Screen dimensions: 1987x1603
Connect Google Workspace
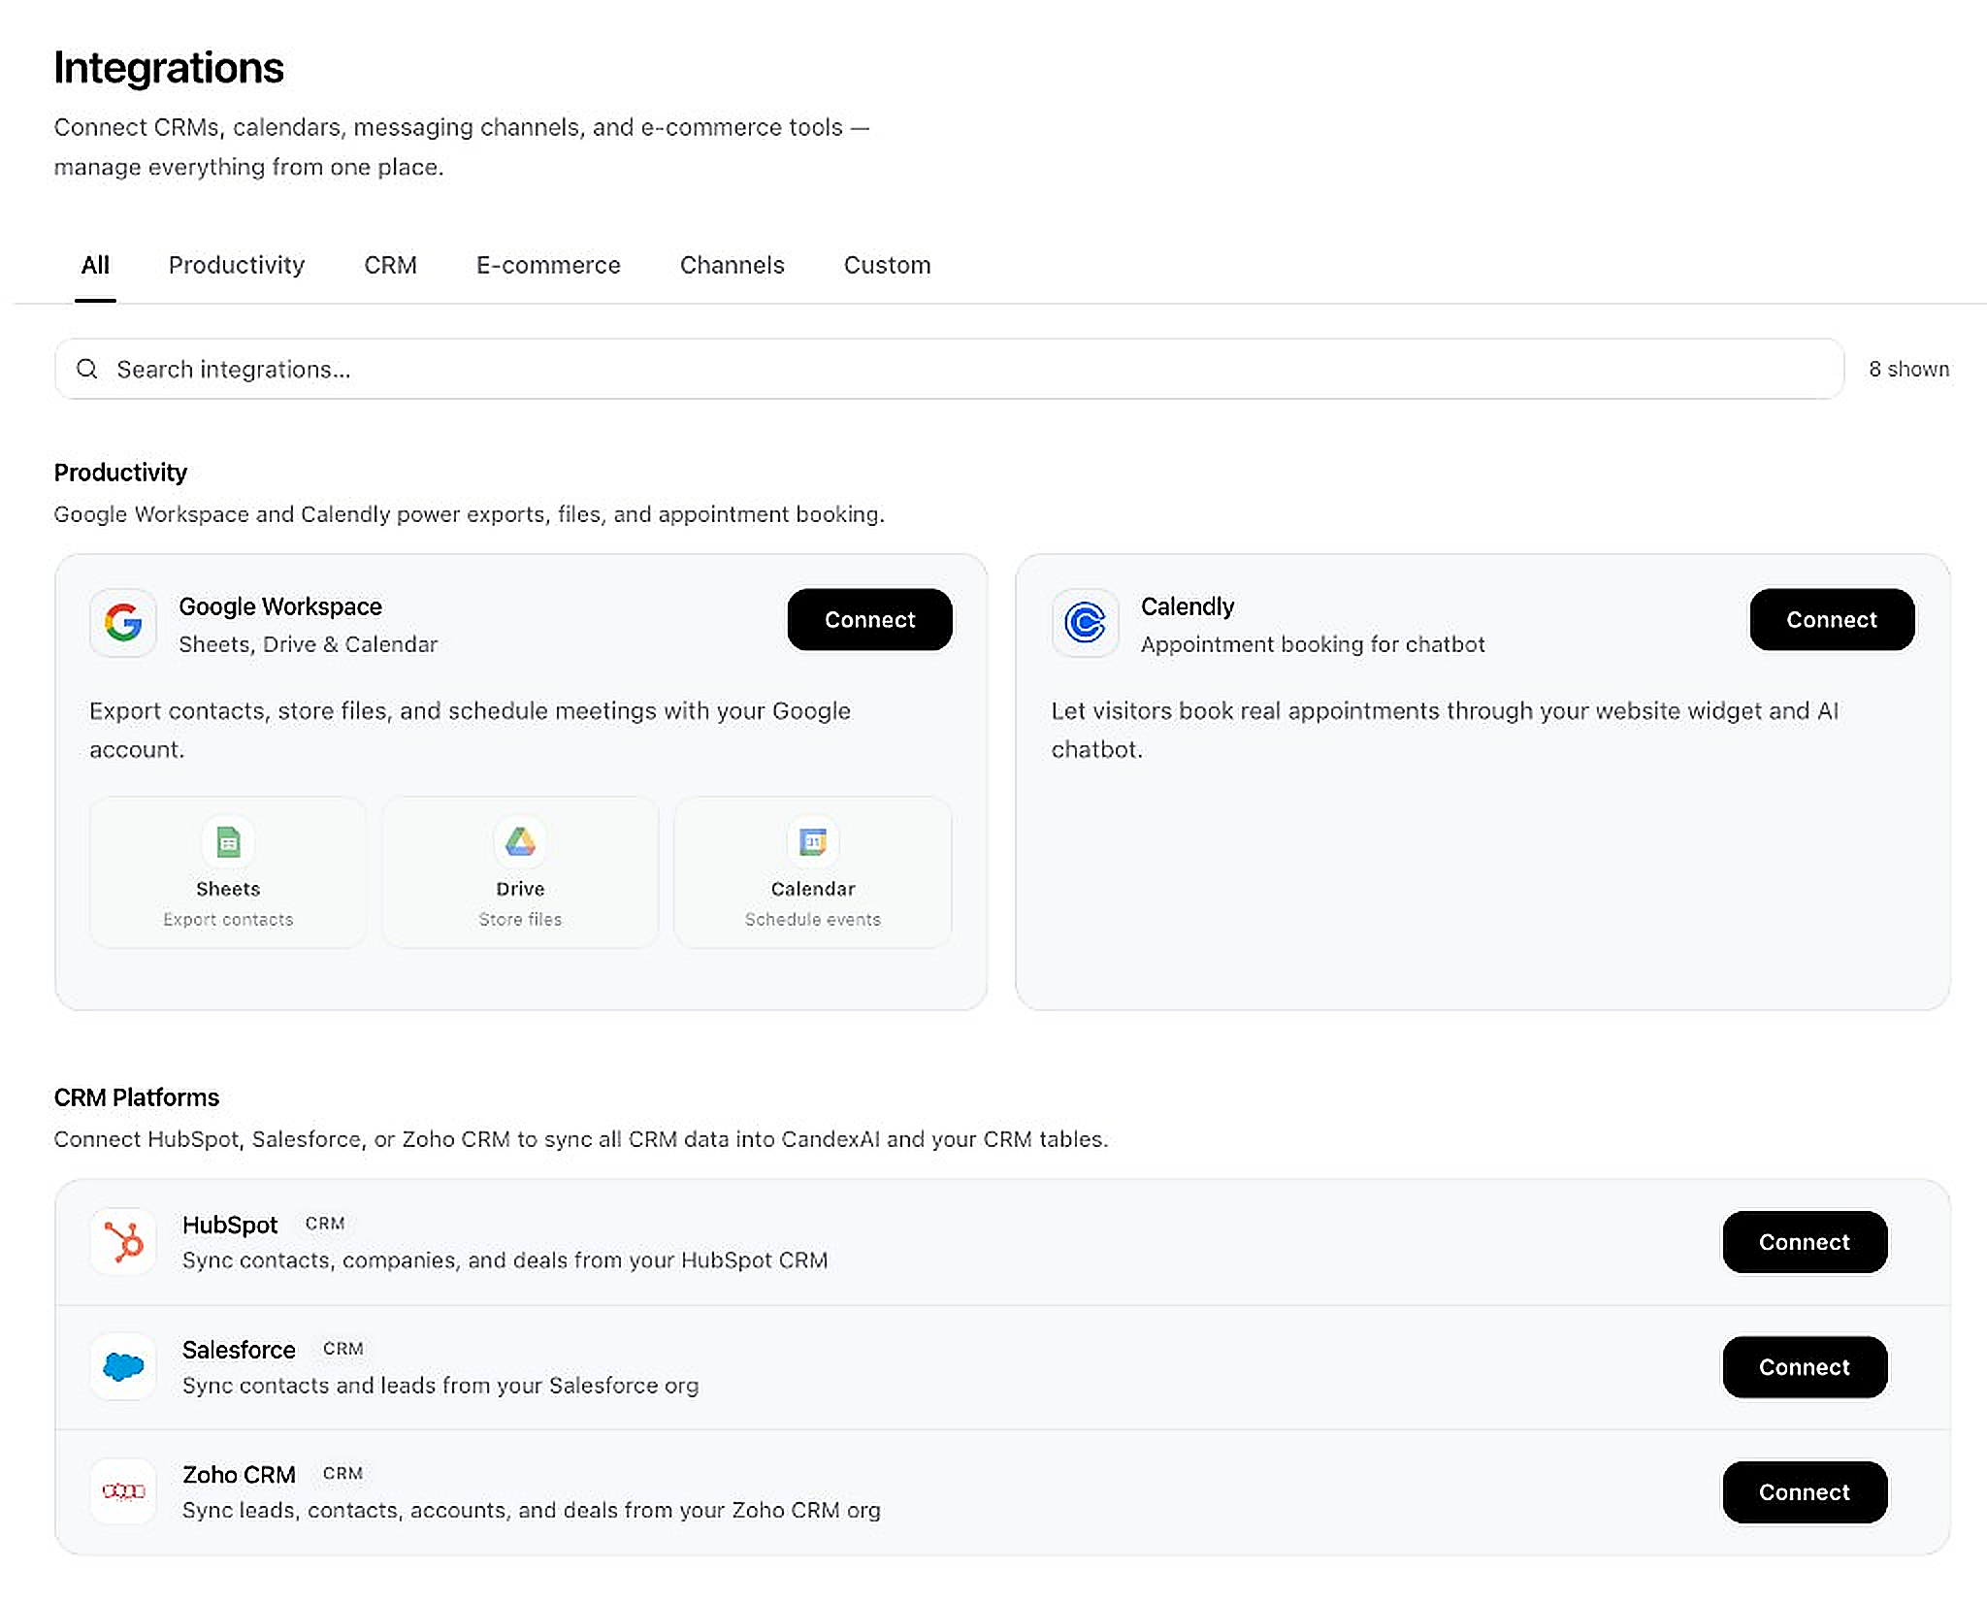870,619
